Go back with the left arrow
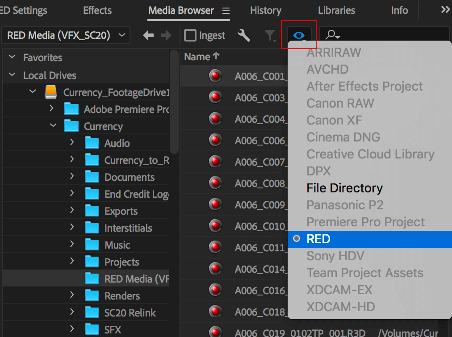452x337 pixels. point(148,35)
